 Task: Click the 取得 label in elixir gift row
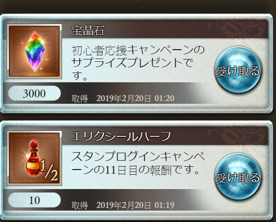(80, 206)
